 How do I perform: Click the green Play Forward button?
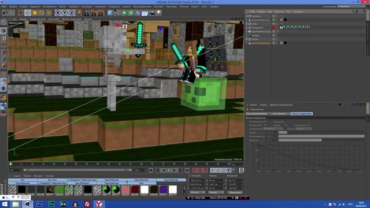point(169,170)
